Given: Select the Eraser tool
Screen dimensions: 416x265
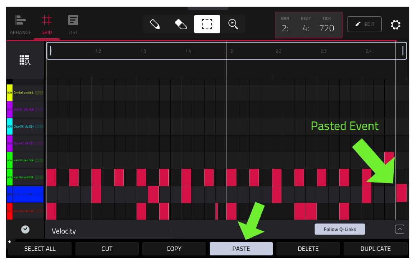Looking at the screenshot, I should click(181, 24).
